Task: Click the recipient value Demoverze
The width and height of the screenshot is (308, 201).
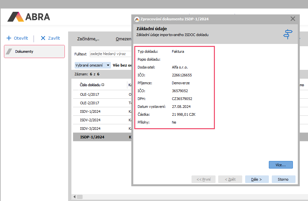Action: (x=181, y=83)
